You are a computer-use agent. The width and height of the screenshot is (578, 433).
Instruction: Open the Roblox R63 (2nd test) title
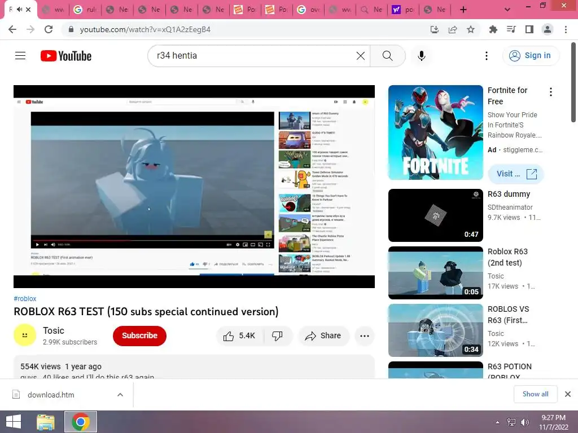508,257
